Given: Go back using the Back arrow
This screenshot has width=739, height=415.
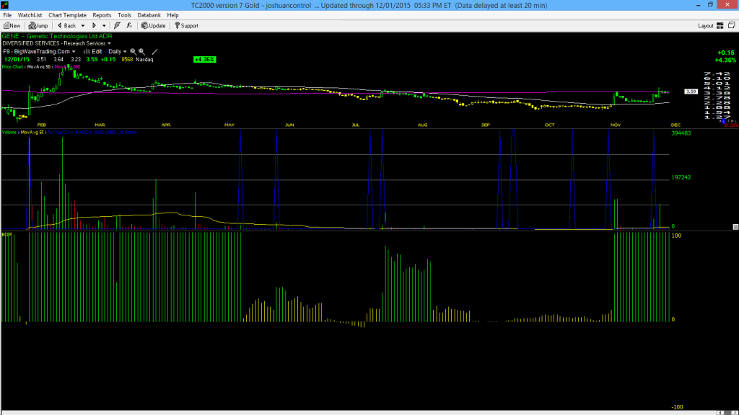Looking at the screenshot, I should [x=66, y=26].
